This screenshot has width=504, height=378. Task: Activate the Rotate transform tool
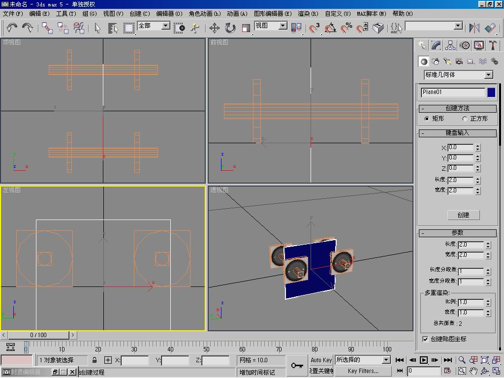coord(230,28)
